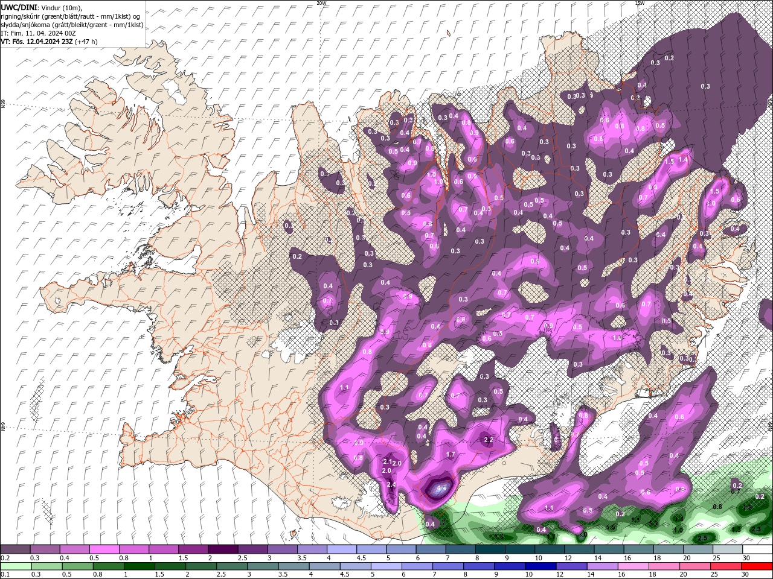Click the '1.4' value in the northeast
773x579 pixels.
tap(683, 160)
